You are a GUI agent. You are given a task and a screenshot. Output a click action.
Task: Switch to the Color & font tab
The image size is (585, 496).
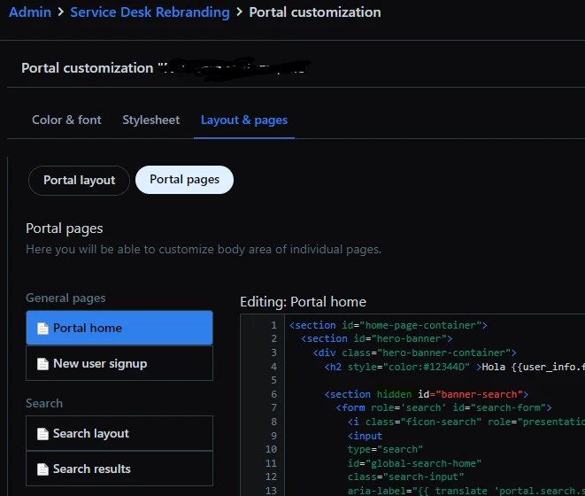66,120
